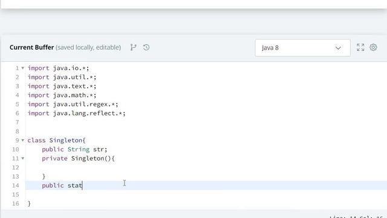Click the "Current Buffer" label
Viewport: 387px width, 218px height.
coord(31,47)
